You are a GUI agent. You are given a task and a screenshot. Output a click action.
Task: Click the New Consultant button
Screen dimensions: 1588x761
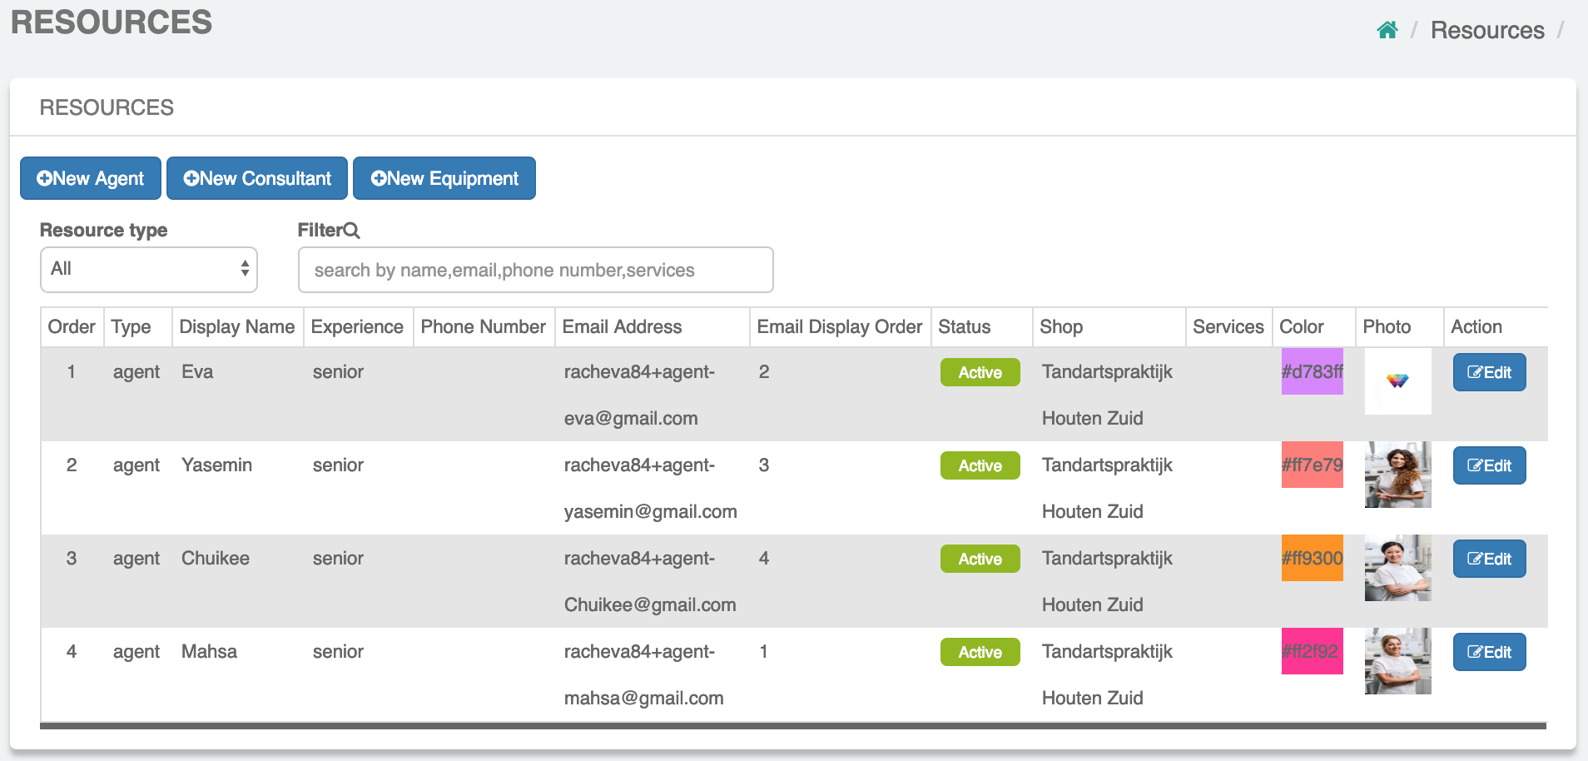pyautogui.click(x=257, y=178)
